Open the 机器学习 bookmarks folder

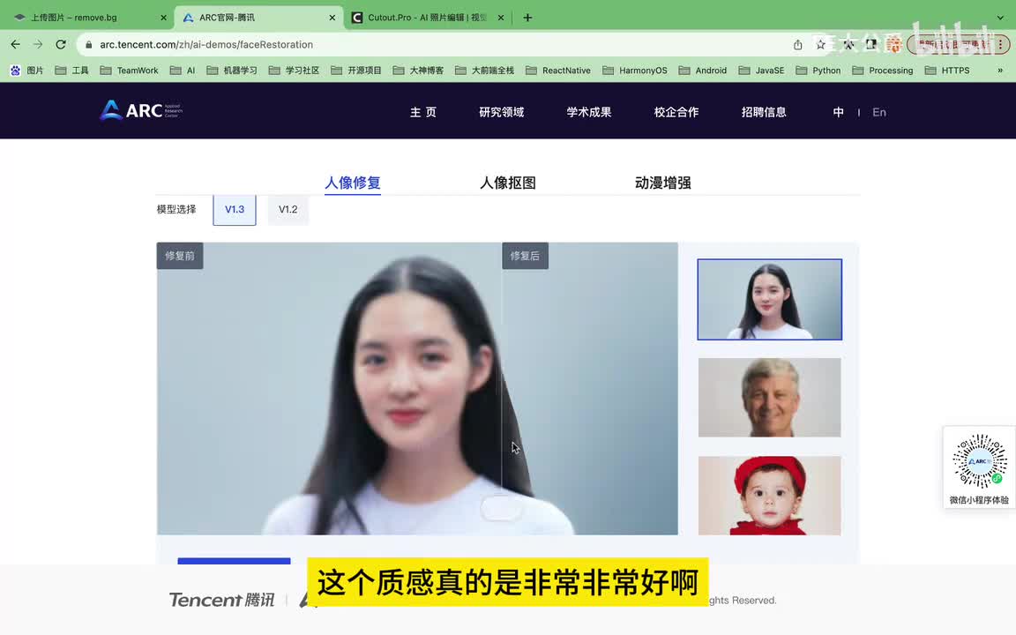pos(233,71)
